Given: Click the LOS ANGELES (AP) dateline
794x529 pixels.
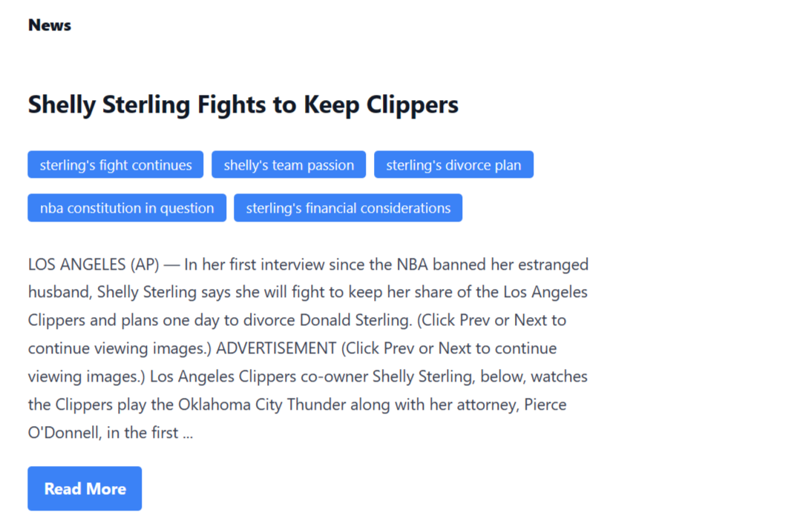Looking at the screenshot, I should tap(93, 264).
